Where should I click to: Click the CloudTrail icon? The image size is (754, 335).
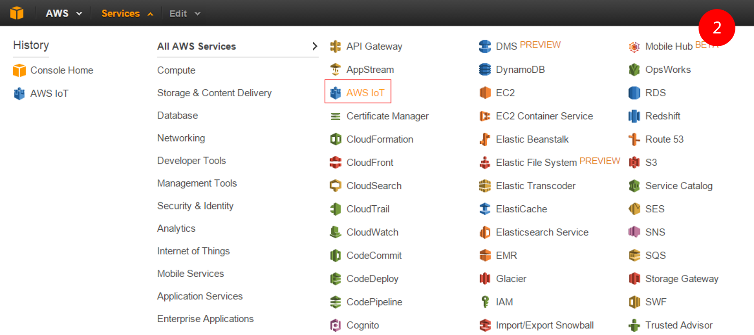[x=336, y=209]
